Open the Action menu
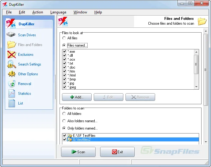The image size is (211, 167). (x=38, y=12)
